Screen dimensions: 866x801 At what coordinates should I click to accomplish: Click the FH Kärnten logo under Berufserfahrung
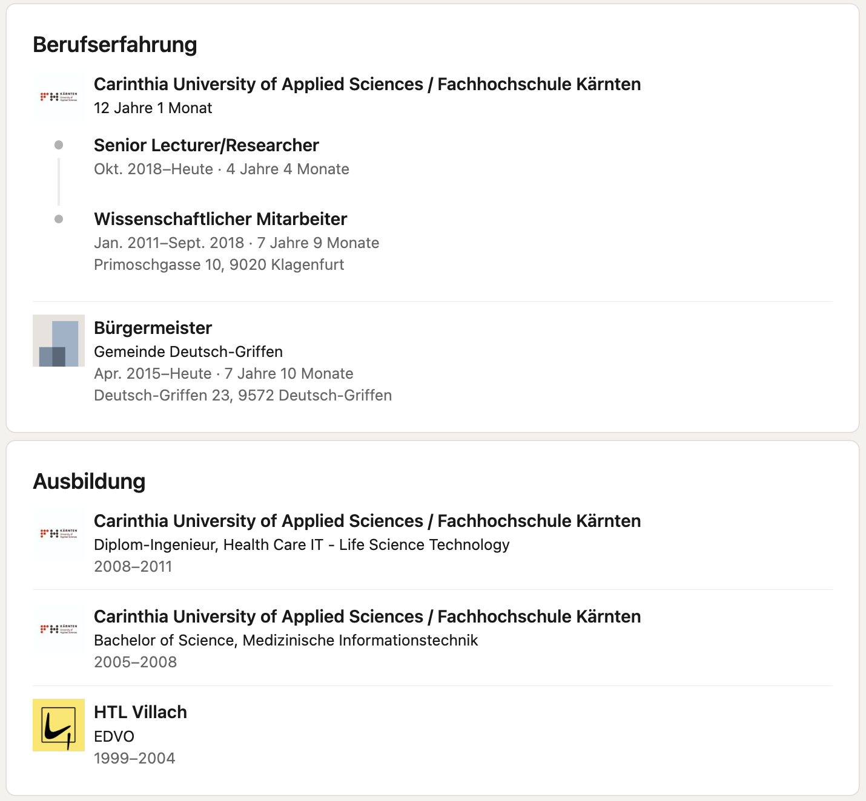[x=59, y=97]
